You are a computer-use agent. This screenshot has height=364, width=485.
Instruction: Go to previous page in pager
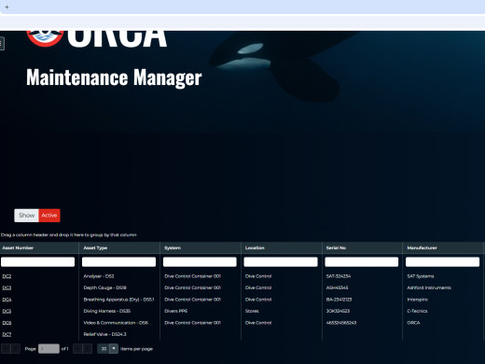tap(16, 349)
